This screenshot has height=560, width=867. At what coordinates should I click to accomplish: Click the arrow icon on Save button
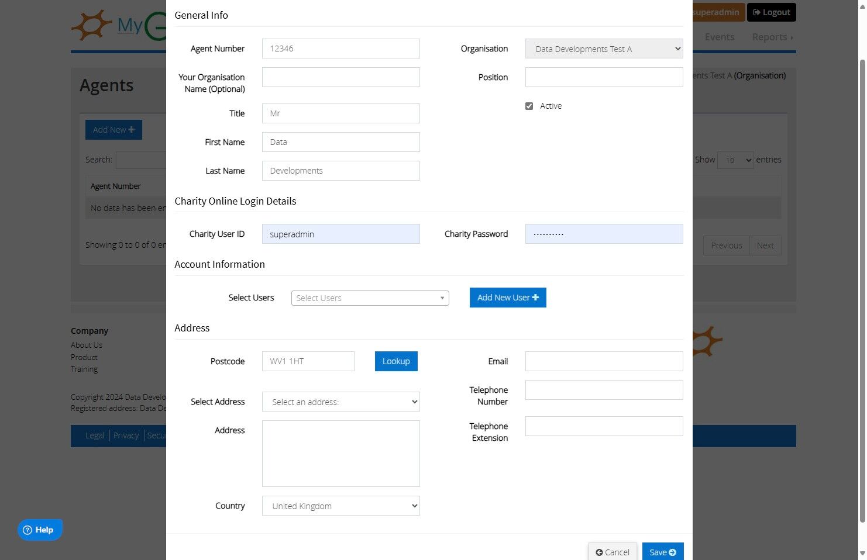tap(672, 552)
